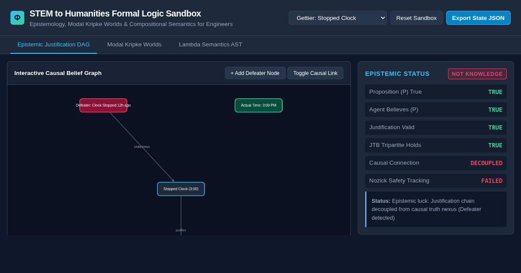Select the Stopped Clock (3:00) node

coord(181,189)
